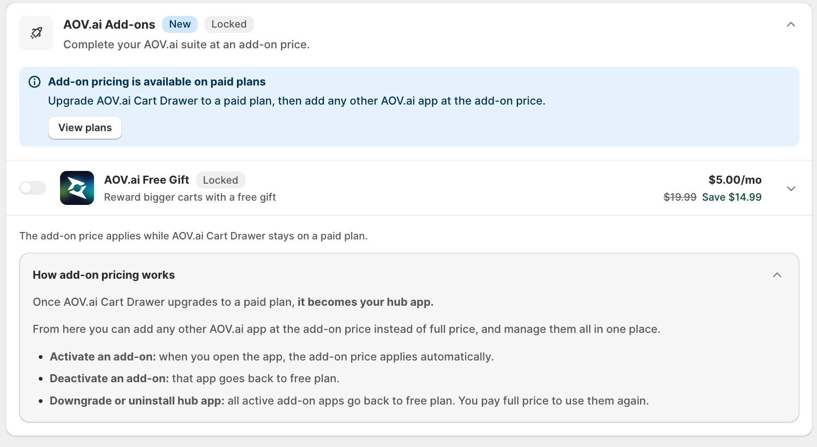817x447 pixels.
Task: Enable the AOV.ai Free Gift toggle switch
Action: coord(33,188)
